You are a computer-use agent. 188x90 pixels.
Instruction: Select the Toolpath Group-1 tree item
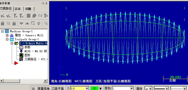tap(27, 39)
